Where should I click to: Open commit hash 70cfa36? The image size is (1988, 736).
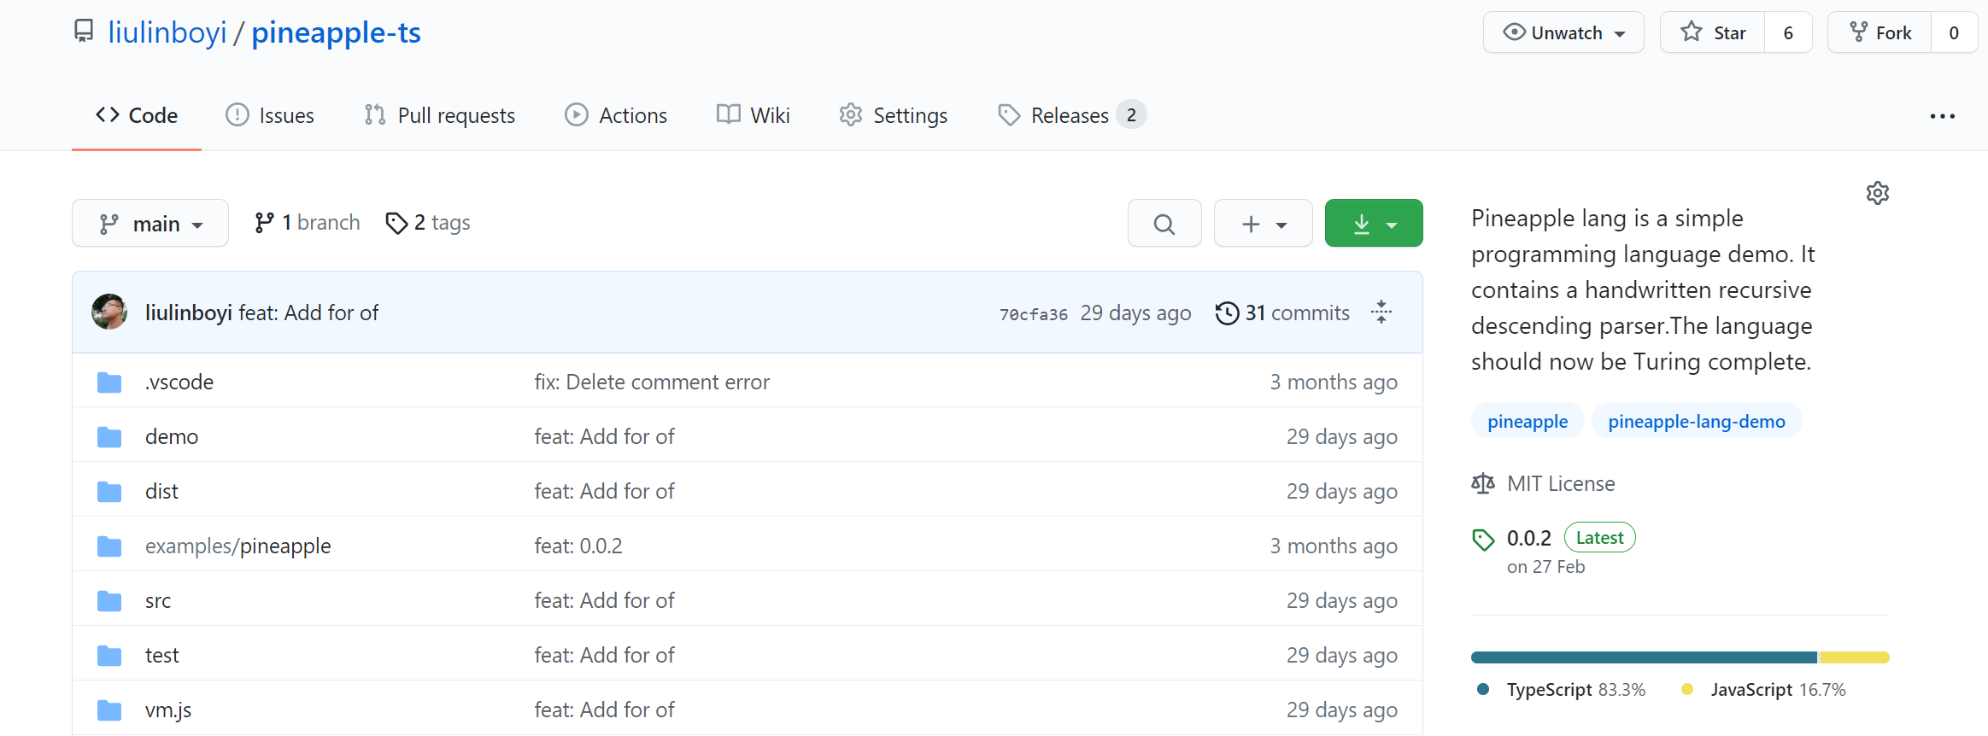[x=1034, y=314]
